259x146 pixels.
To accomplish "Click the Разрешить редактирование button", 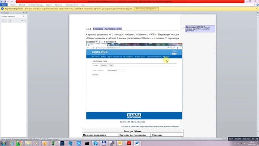I will (x=146, y=9).
